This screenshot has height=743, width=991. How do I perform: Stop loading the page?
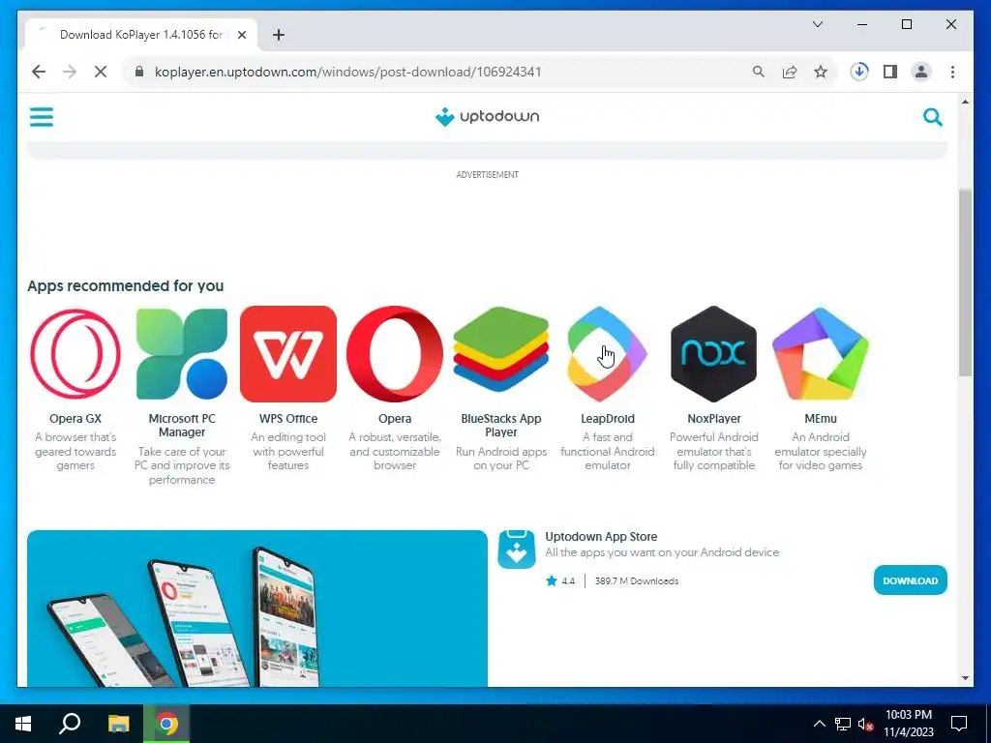point(101,72)
